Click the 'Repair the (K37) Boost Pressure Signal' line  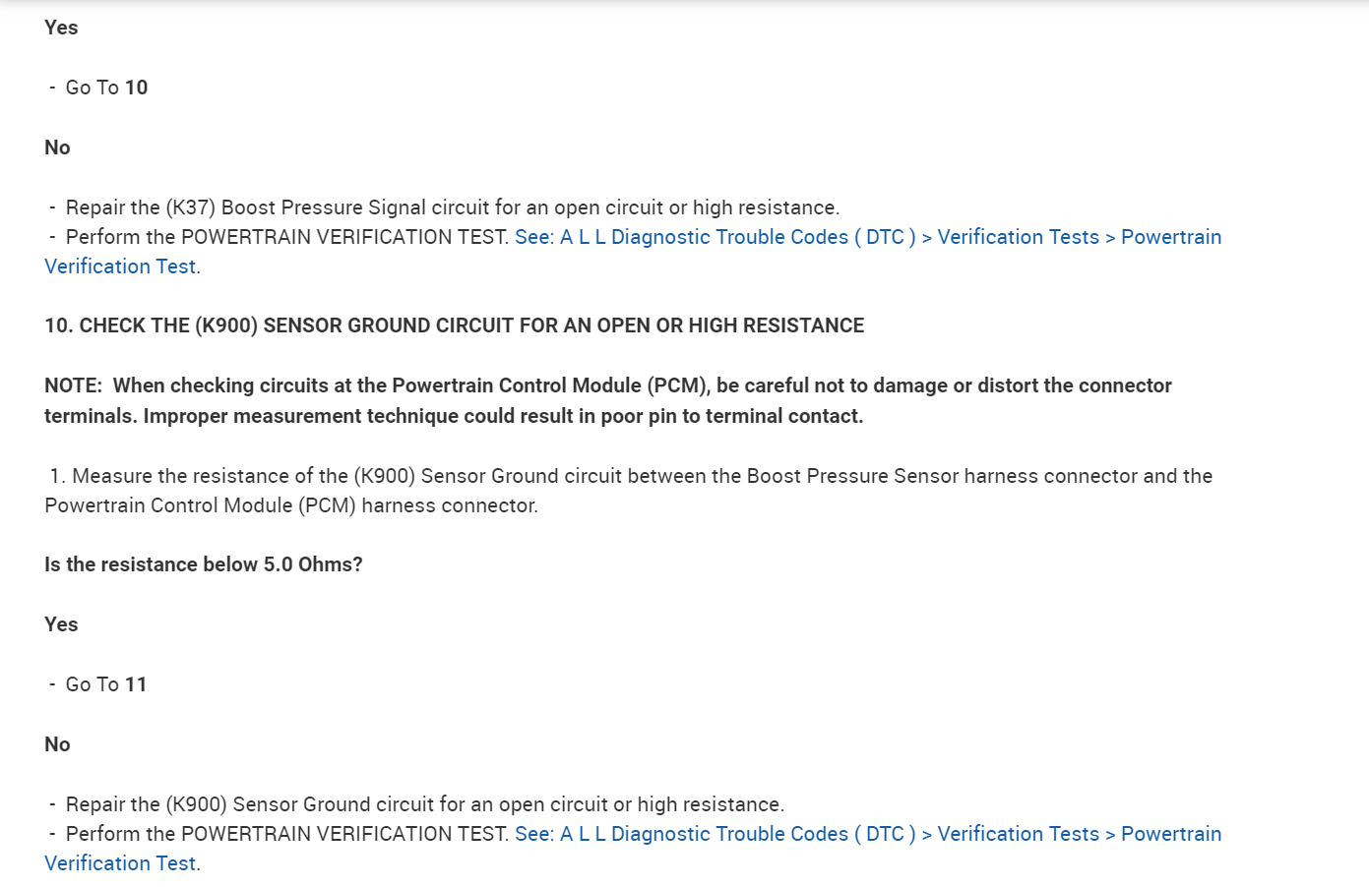pyautogui.click(x=452, y=207)
